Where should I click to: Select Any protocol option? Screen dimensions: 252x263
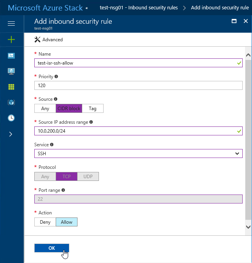(45, 177)
